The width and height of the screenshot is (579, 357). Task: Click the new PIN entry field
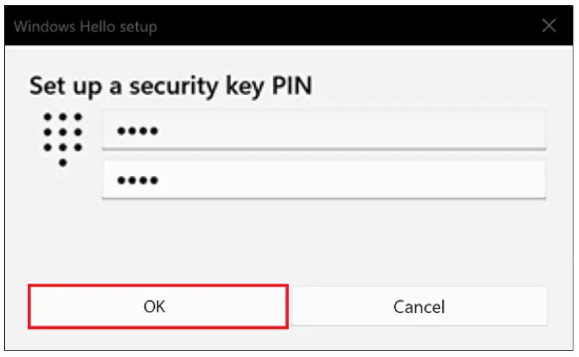coord(324,131)
